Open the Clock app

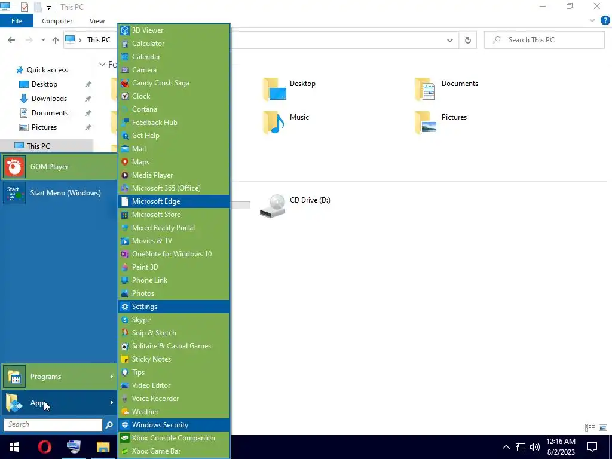click(174, 96)
